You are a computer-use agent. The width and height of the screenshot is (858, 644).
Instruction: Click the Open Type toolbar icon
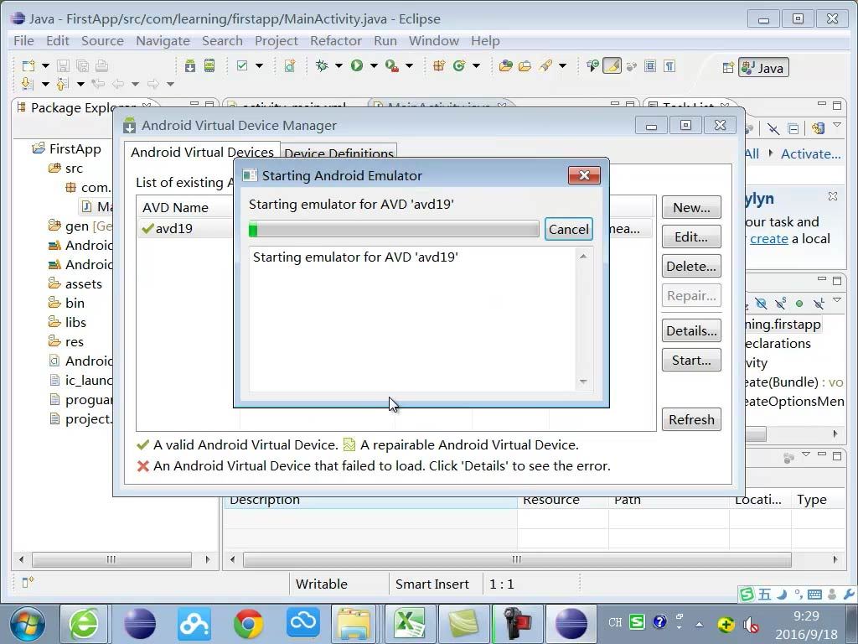coord(505,66)
